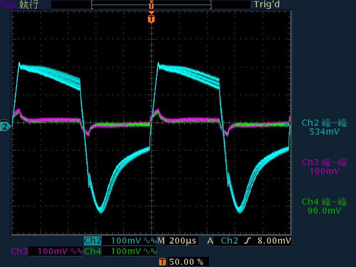Click the Ch2 ground reference marker
356x267 pixels.
(5, 126)
